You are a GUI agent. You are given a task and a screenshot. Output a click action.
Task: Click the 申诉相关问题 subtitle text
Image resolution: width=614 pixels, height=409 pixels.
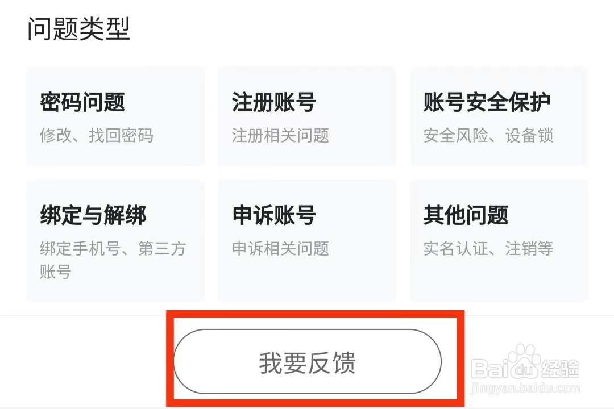pyautogui.click(x=280, y=248)
